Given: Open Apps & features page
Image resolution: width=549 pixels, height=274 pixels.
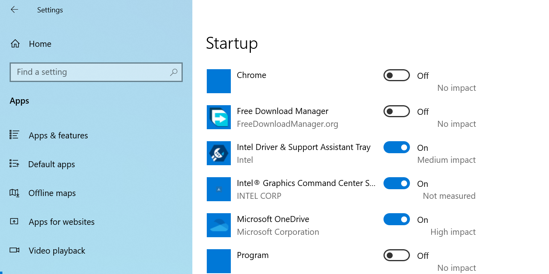Looking at the screenshot, I should point(58,136).
